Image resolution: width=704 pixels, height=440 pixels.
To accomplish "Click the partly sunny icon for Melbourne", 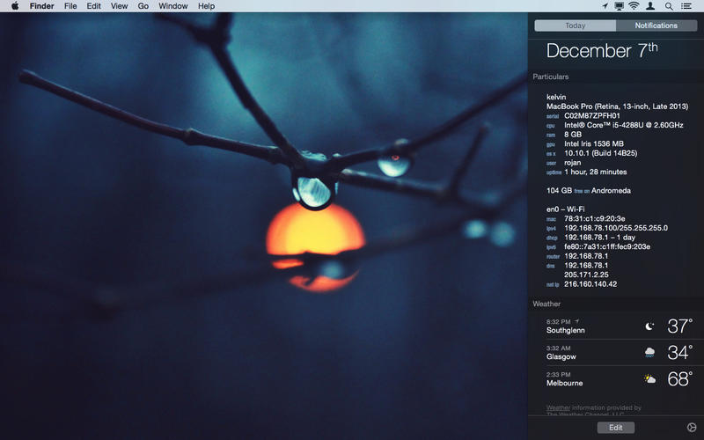I will [649, 379].
